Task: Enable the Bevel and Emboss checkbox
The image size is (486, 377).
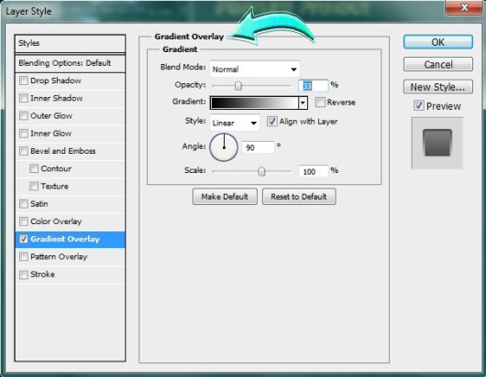Action: (24, 151)
